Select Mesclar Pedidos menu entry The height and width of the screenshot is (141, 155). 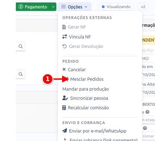(87, 79)
